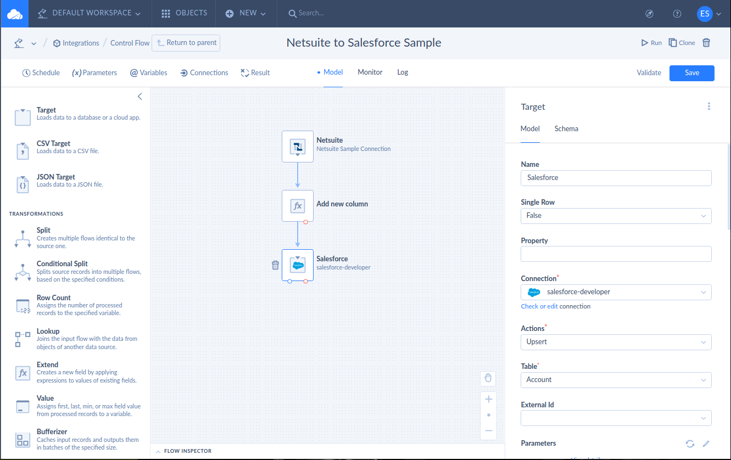Open the Table Account dropdown

click(x=616, y=380)
